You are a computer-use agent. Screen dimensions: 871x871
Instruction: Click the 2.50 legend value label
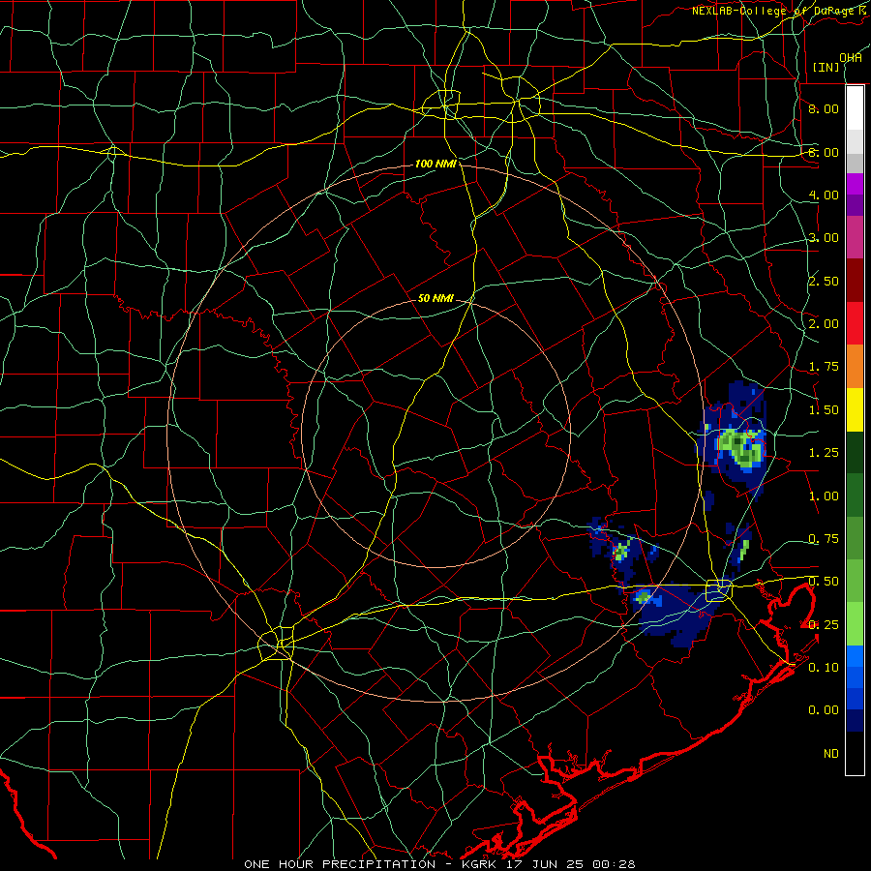pyautogui.click(x=824, y=281)
